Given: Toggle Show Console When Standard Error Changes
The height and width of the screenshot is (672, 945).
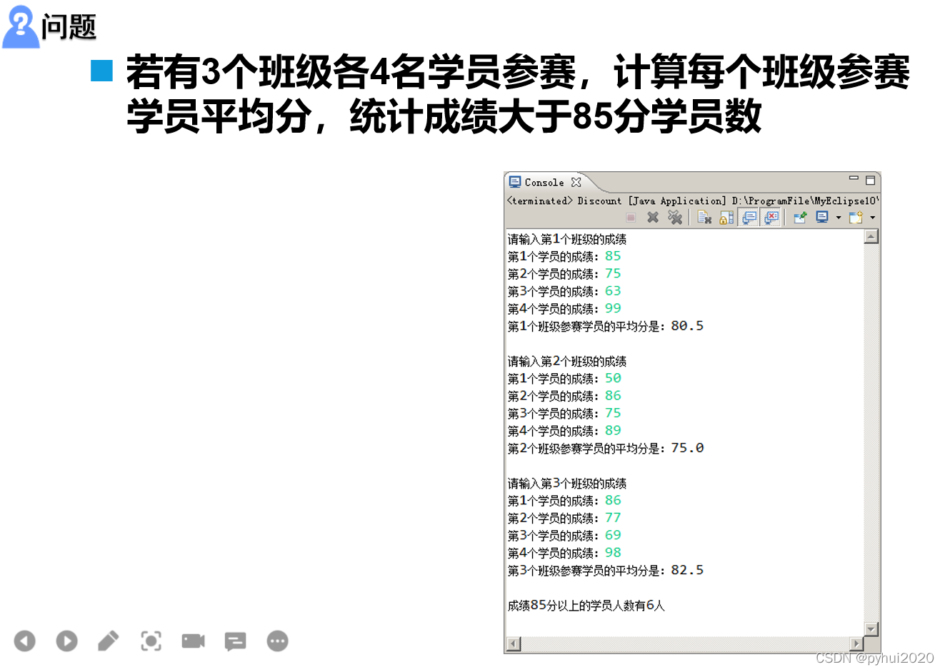Looking at the screenshot, I should 771,218.
